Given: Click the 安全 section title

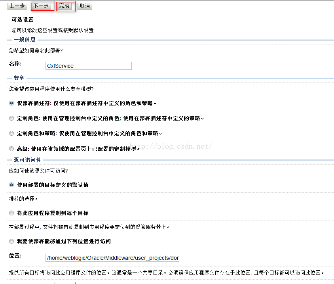Looking at the screenshot, I should (19, 78).
